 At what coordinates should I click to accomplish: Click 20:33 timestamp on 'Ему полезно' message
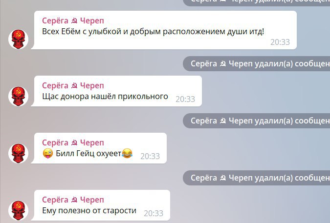tap(154, 213)
